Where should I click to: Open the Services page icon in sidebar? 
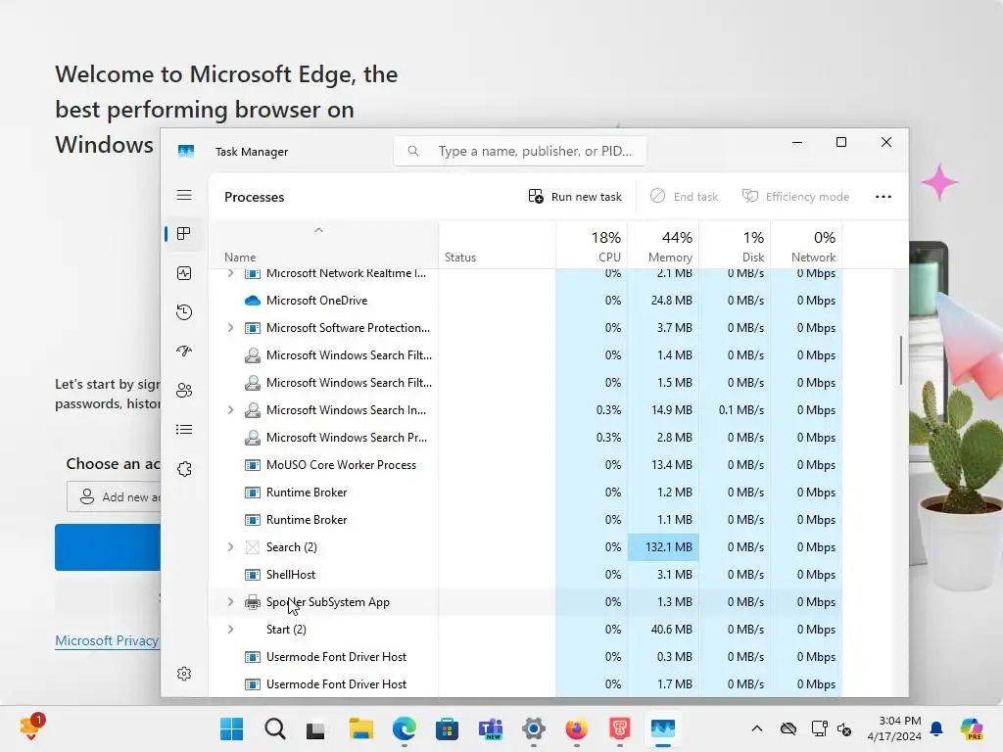(184, 469)
